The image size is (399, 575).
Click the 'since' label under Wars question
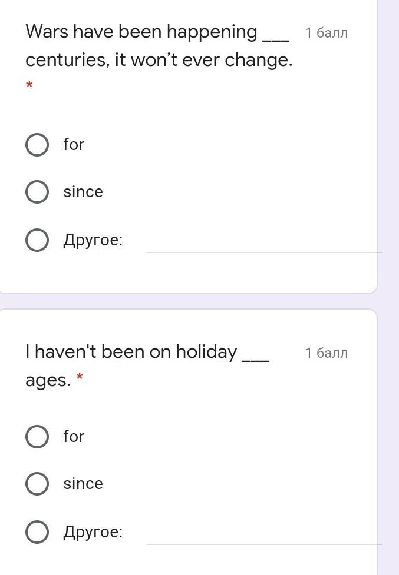[83, 192]
